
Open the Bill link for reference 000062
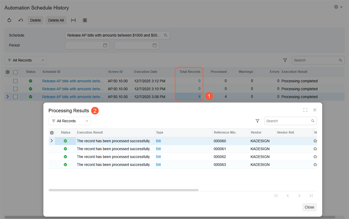tap(158, 156)
